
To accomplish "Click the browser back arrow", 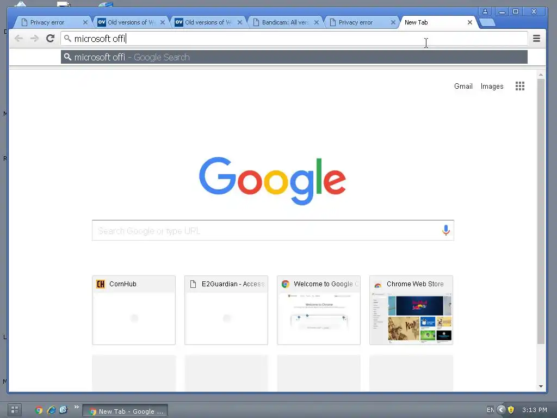I will (19, 39).
